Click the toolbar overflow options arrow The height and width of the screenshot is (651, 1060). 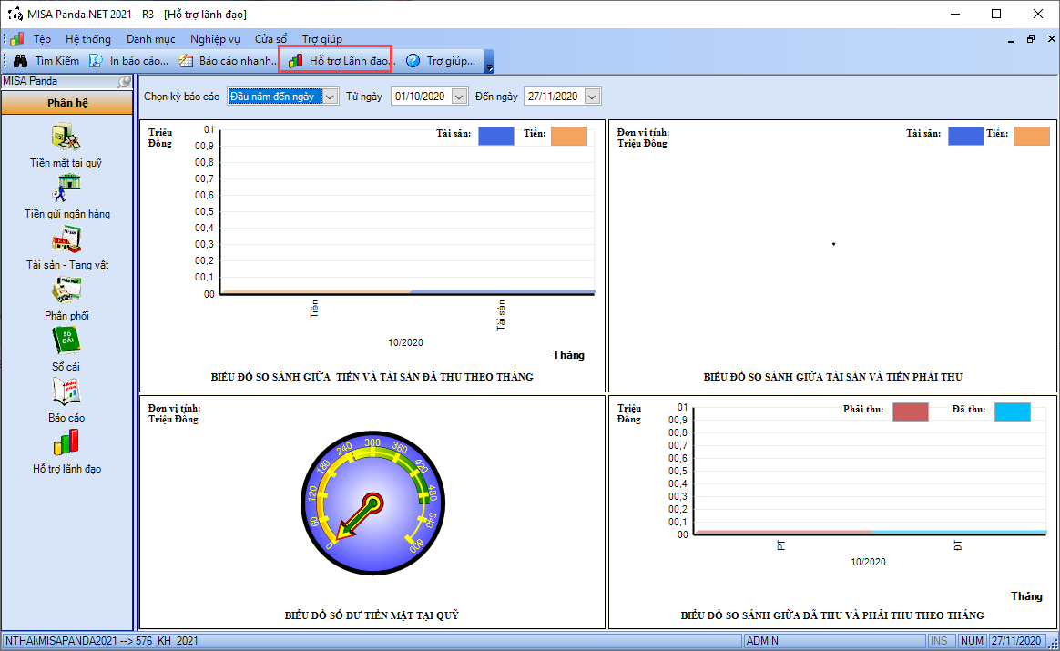click(x=489, y=62)
